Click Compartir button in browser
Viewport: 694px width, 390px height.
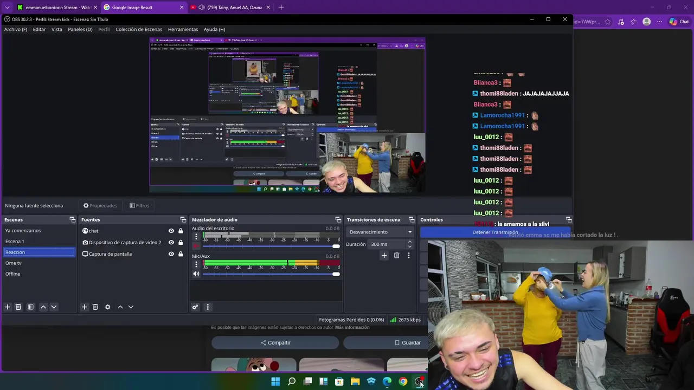275,342
